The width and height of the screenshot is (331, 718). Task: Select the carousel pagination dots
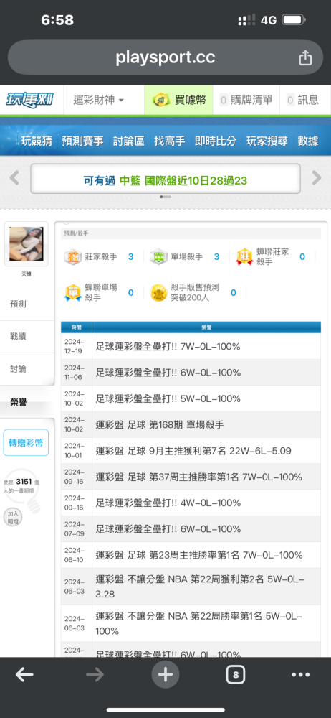pos(165,197)
